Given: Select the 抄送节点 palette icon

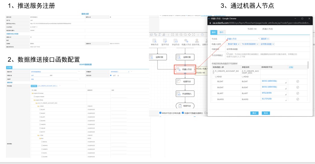Looking at the screenshot, I should tap(176, 41).
